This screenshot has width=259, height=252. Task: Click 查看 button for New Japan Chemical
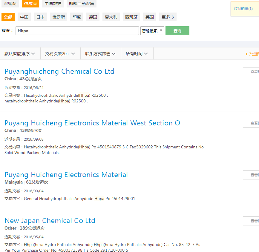click(251, 221)
